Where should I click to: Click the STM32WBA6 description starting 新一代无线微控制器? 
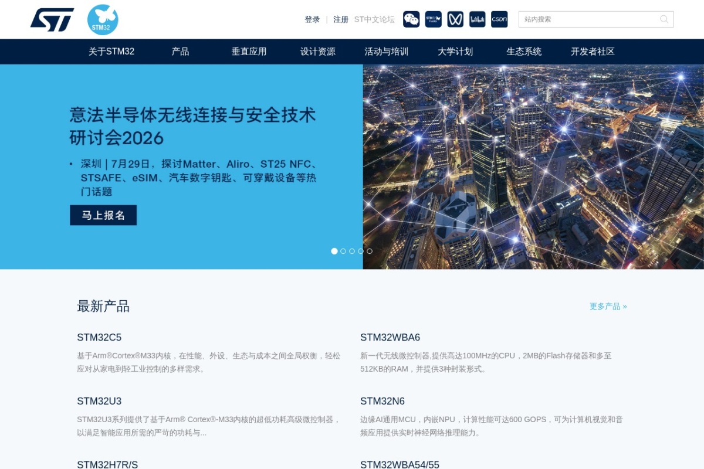(x=486, y=362)
